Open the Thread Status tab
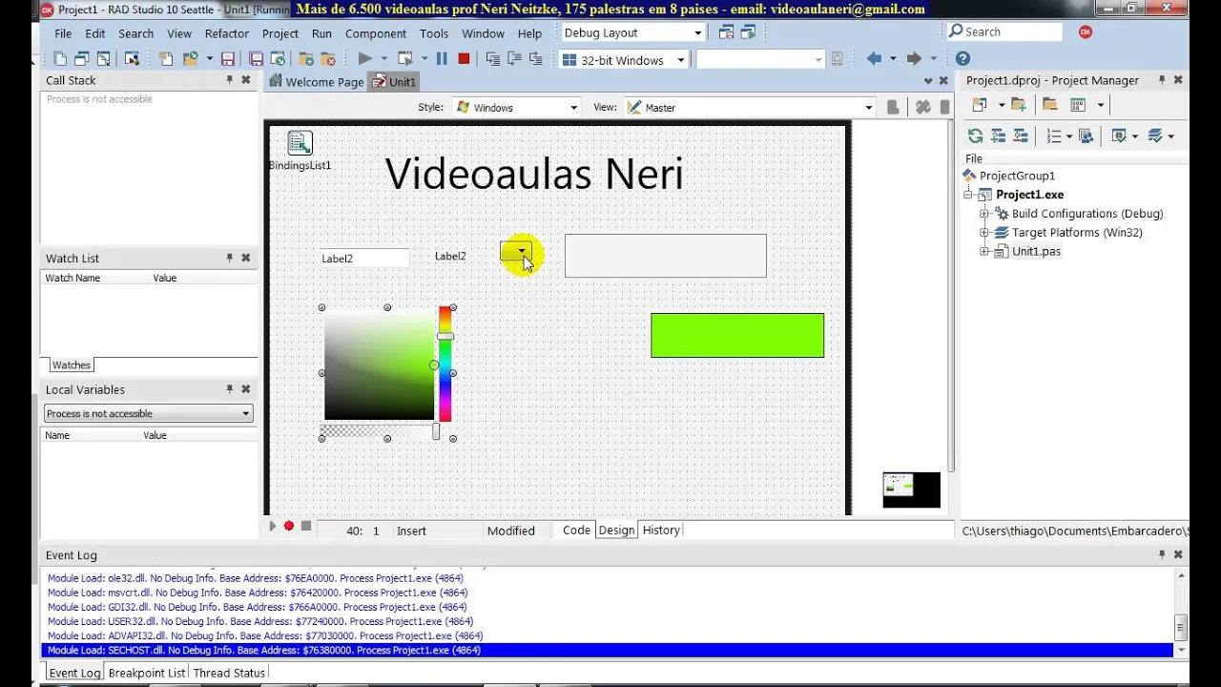The image size is (1221, 687). [x=229, y=673]
